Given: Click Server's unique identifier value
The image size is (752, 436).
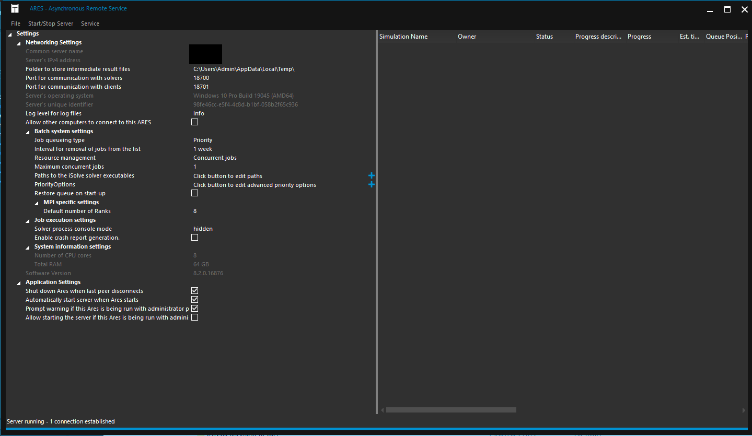Looking at the screenshot, I should click(246, 104).
